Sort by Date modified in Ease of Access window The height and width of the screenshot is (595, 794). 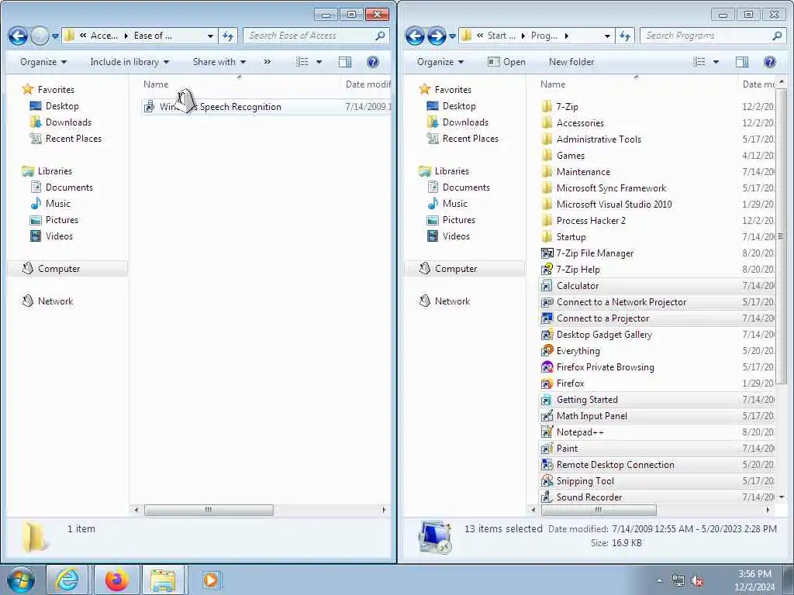[x=368, y=84]
